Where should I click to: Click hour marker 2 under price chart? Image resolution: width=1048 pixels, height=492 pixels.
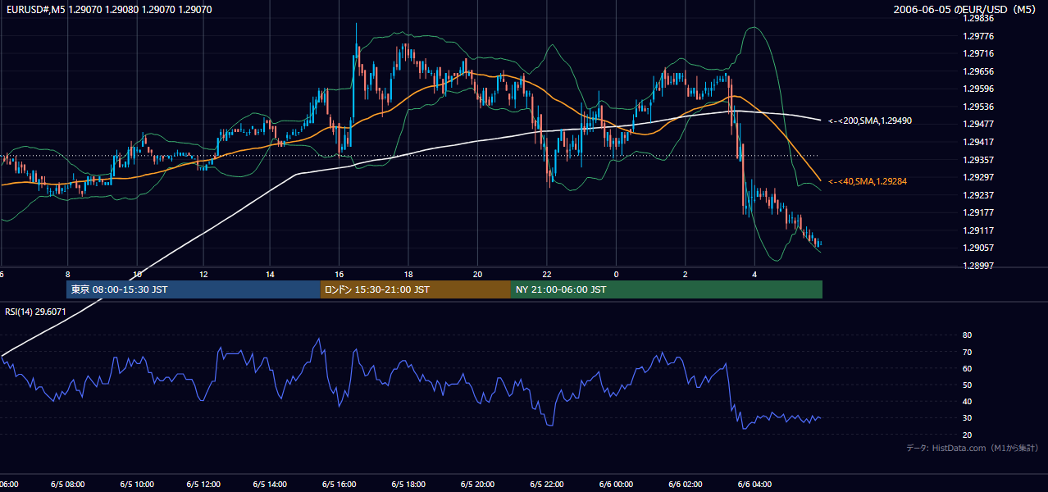point(686,275)
